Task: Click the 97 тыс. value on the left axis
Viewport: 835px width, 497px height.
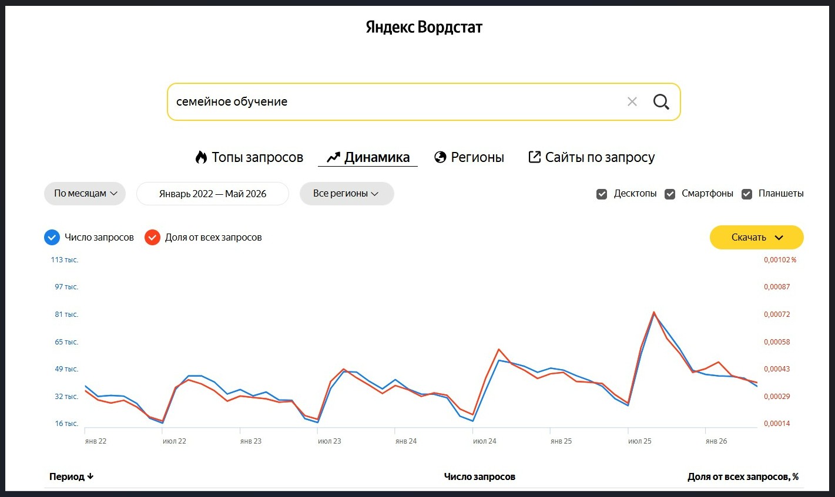Action: [x=66, y=287]
